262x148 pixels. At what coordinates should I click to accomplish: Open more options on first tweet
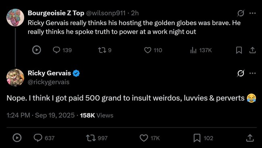(252, 13)
